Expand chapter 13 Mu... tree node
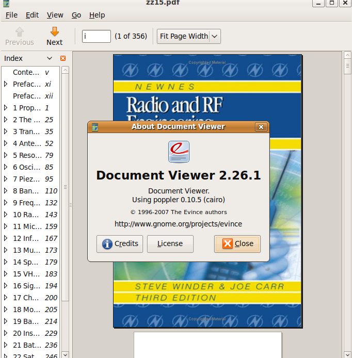 click(6, 250)
